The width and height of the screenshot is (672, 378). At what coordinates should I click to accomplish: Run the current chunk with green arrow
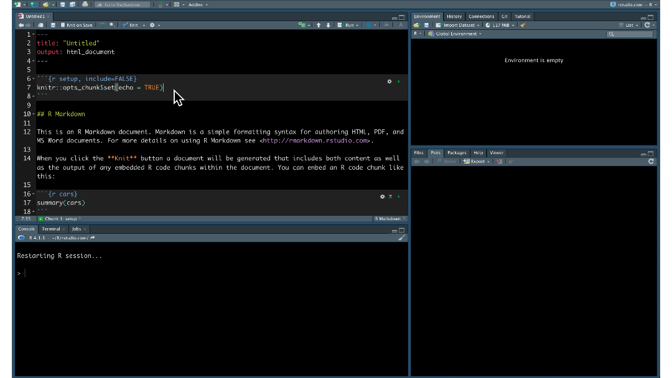(399, 81)
